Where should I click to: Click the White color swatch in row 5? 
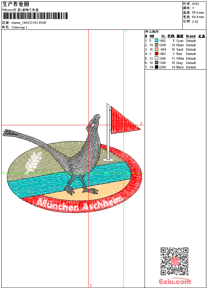coord(157,58)
